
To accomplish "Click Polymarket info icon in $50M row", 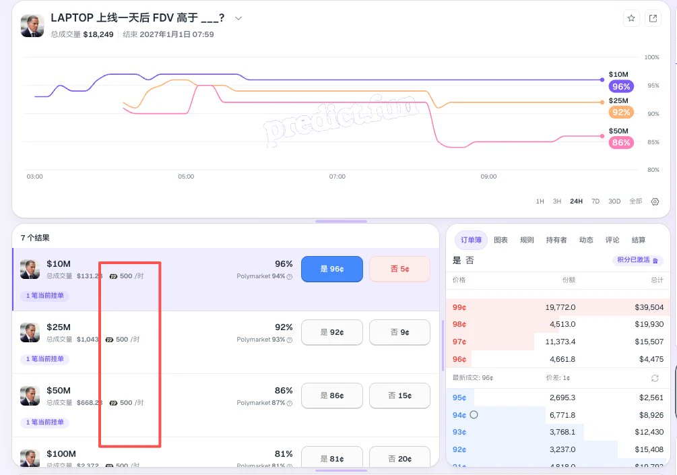I will (290, 404).
